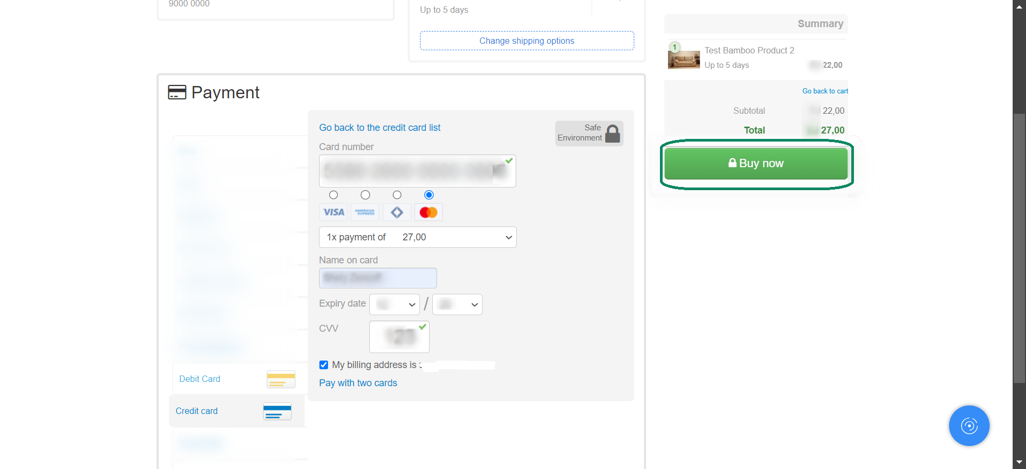The width and height of the screenshot is (1026, 469).
Task: Click the Credit card payment icon
Action: (x=277, y=411)
